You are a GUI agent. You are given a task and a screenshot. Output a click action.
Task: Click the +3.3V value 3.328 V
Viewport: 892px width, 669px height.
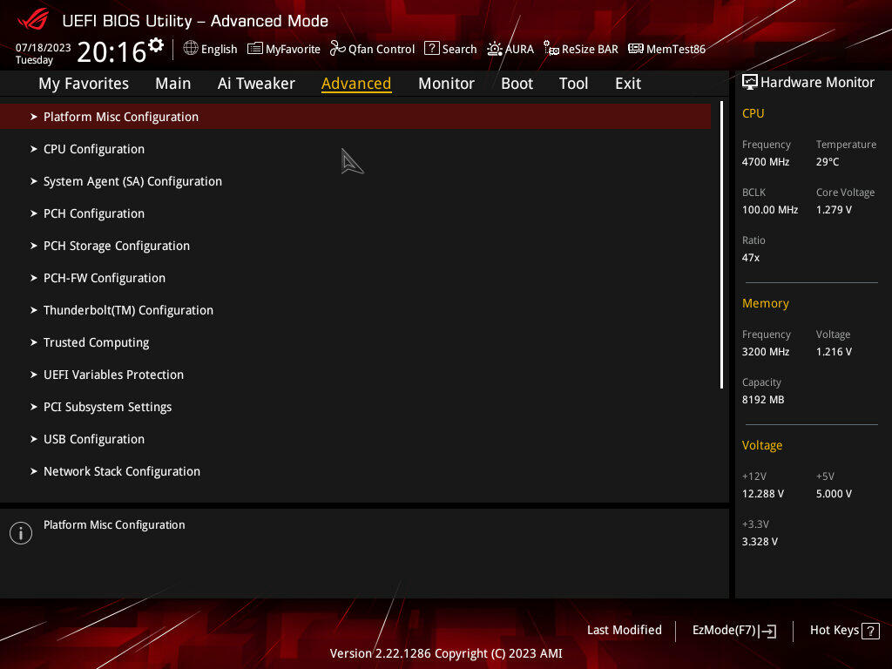click(760, 542)
